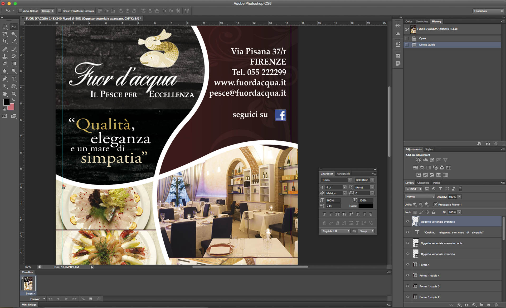Hide Oggetto vettoriale avanzato copia layer
Image resolution: width=506 pixels, height=308 pixels.
408,243
